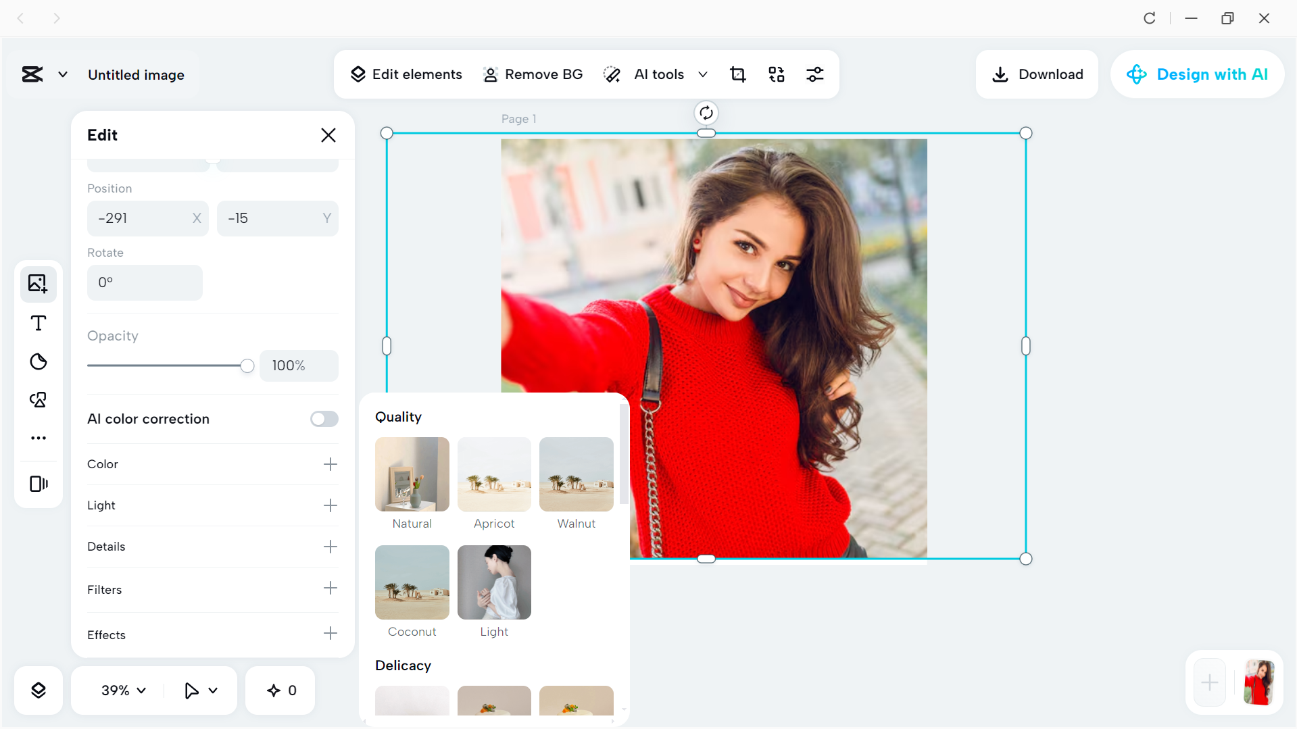Open the shapes tool in sidebar
The image size is (1297, 729).
coord(39,400)
